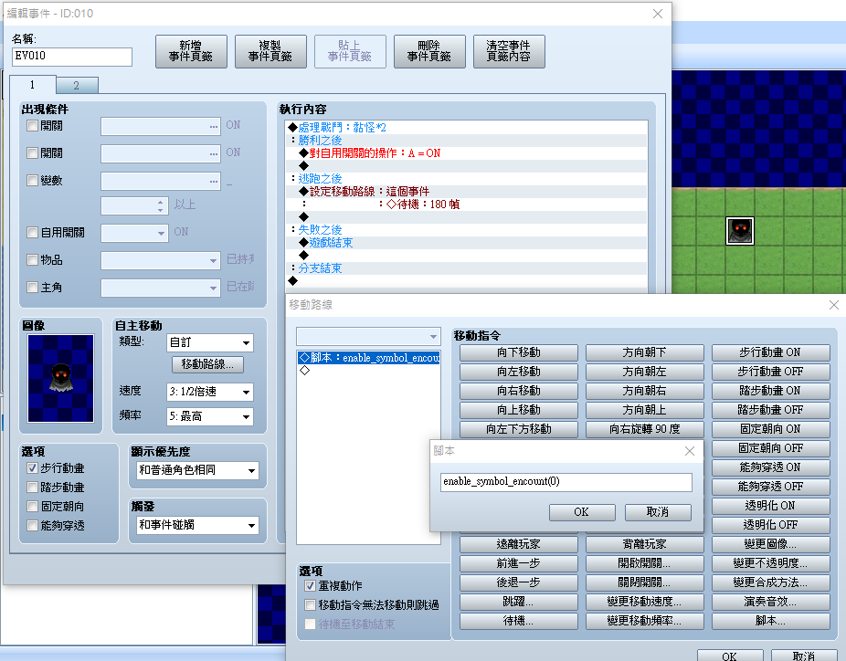The width and height of the screenshot is (846, 661).
Task: Click the 能夠穿透 OFF command
Action: point(770,487)
